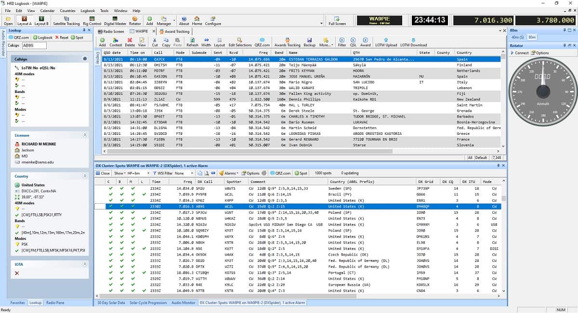Refresh the logbook entries
Viewport: 578px width, 313px height.
coord(192,42)
